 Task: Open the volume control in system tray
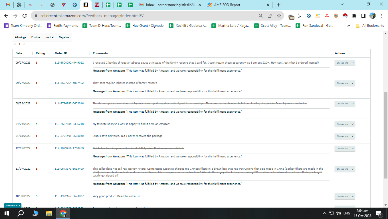pyautogui.click(x=338, y=213)
